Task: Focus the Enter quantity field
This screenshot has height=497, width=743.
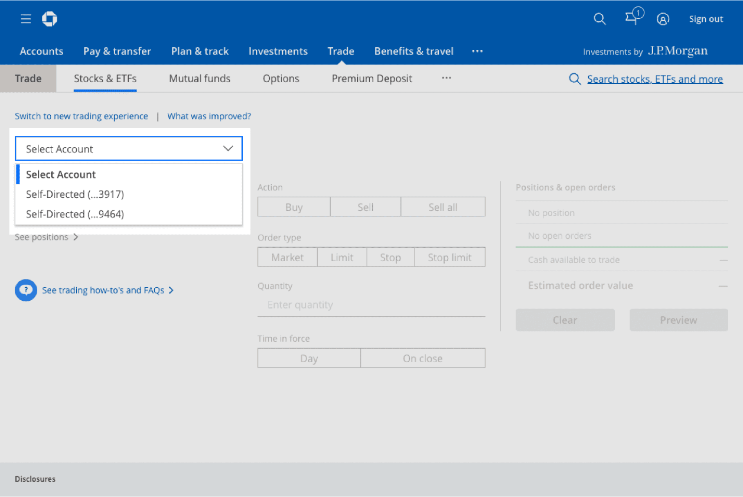Action: click(371, 305)
